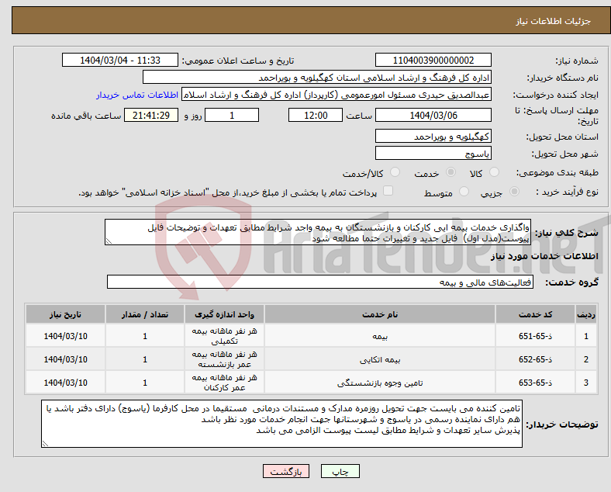Select the جزیی purchase type radio
Viewport: 611px width, 492px height.
point(514,192)
